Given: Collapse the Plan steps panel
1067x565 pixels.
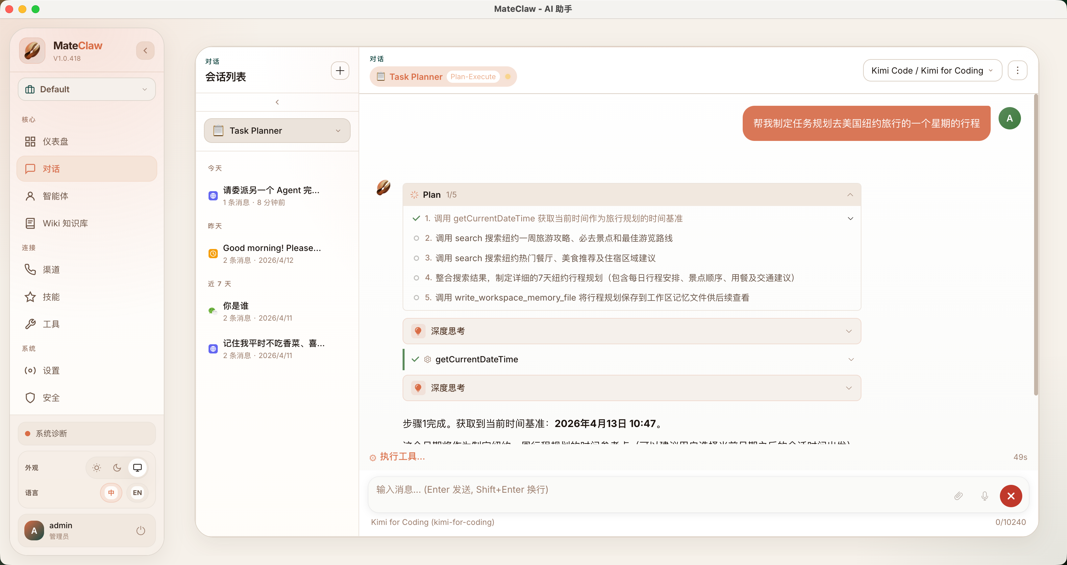Looking at the screenshot, I should (x=850, y=194).
